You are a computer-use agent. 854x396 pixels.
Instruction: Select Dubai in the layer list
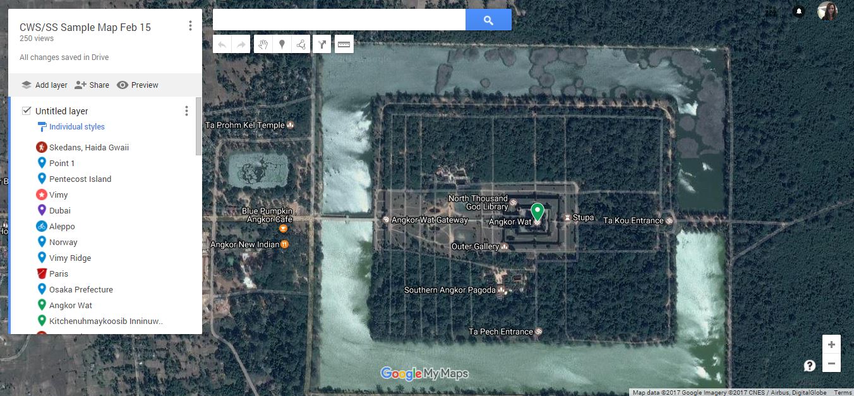point(60,211)
